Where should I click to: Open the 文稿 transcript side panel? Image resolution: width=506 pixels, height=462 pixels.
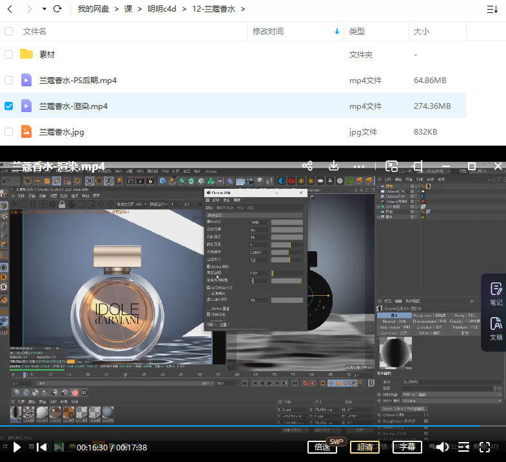pos(495,329)
